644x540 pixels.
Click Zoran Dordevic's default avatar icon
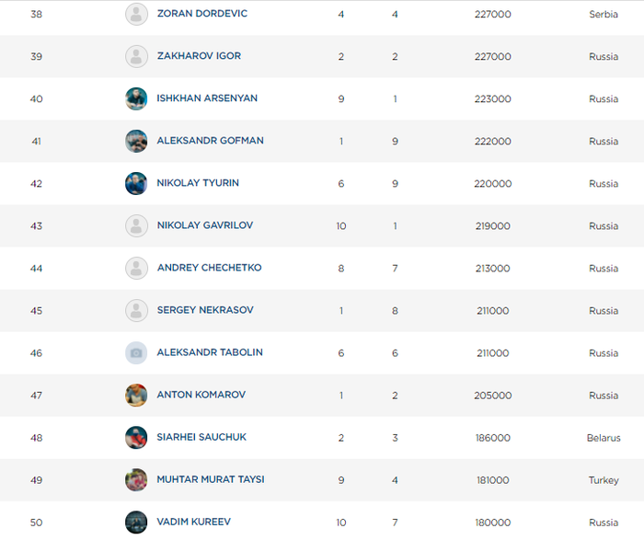pyautogui.click(x=136, y=14)
